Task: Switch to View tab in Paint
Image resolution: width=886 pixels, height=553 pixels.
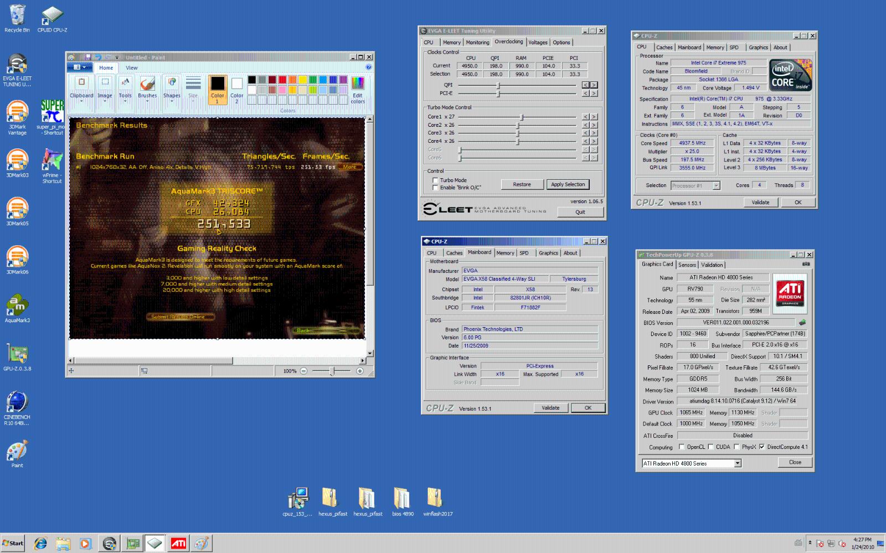Action: [131, 68]
